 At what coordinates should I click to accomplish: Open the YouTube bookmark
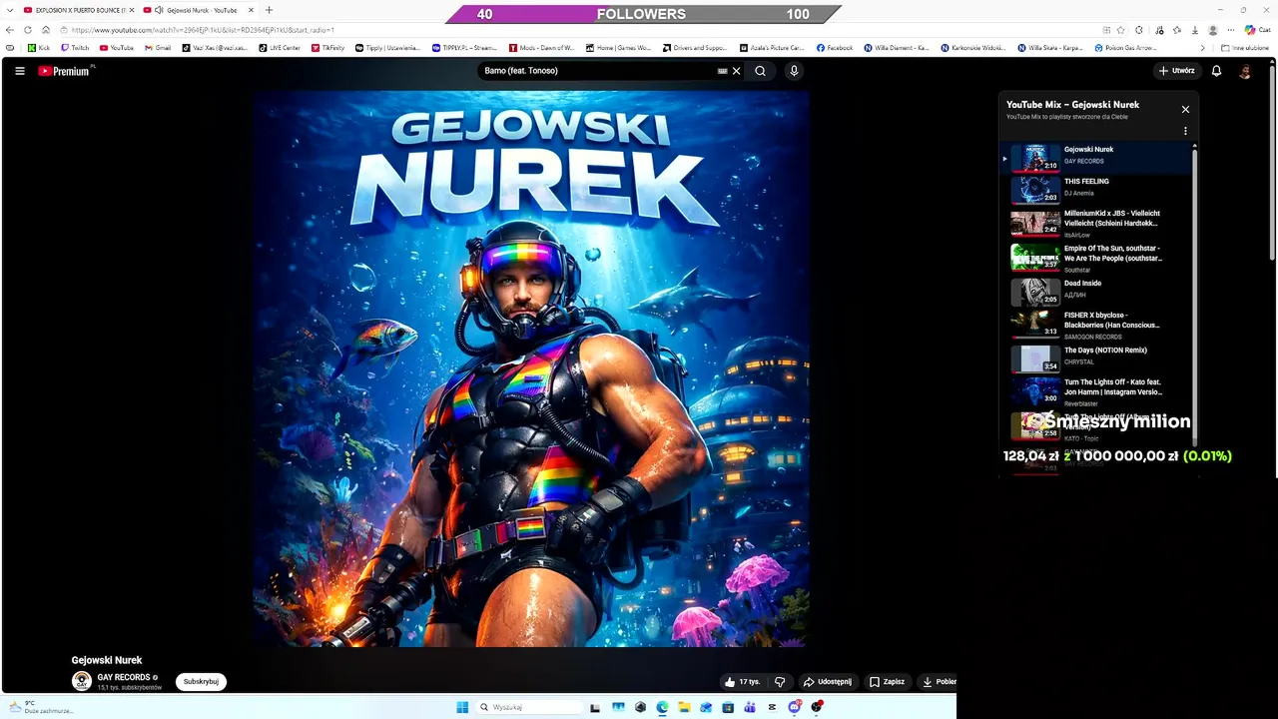(x=117, y=47)
